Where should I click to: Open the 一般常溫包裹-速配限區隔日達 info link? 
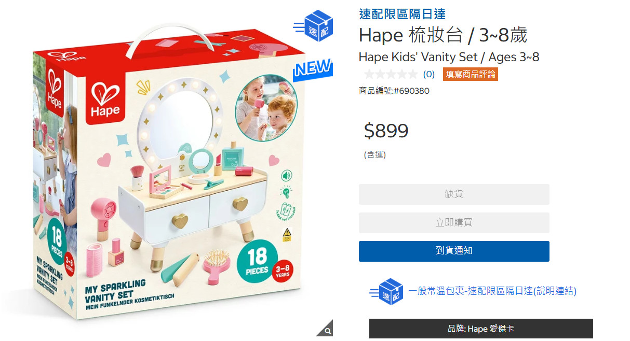(492, 291)
